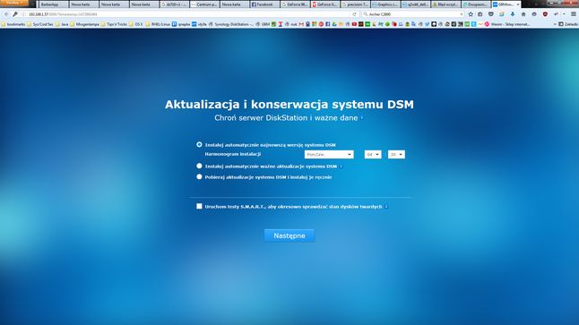Open the installation schedule day dropdown
Screen dimensions: 579x325
[x=329, y=154]
